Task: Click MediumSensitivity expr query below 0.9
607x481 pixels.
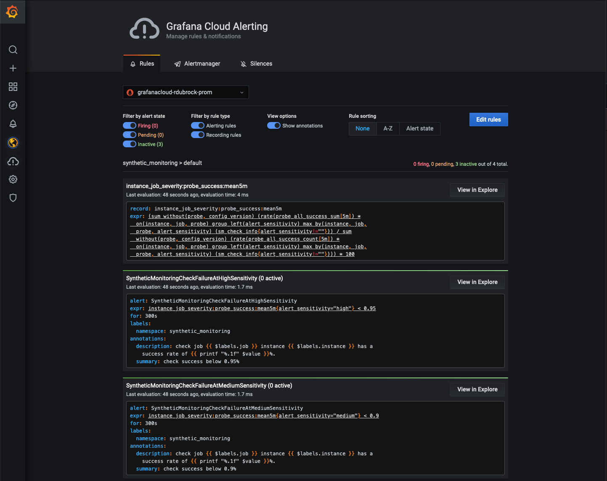Action: click(x=263, y=416)
